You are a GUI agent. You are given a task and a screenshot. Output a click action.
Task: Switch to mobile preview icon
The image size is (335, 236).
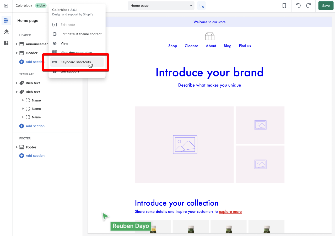pos(284,5)
